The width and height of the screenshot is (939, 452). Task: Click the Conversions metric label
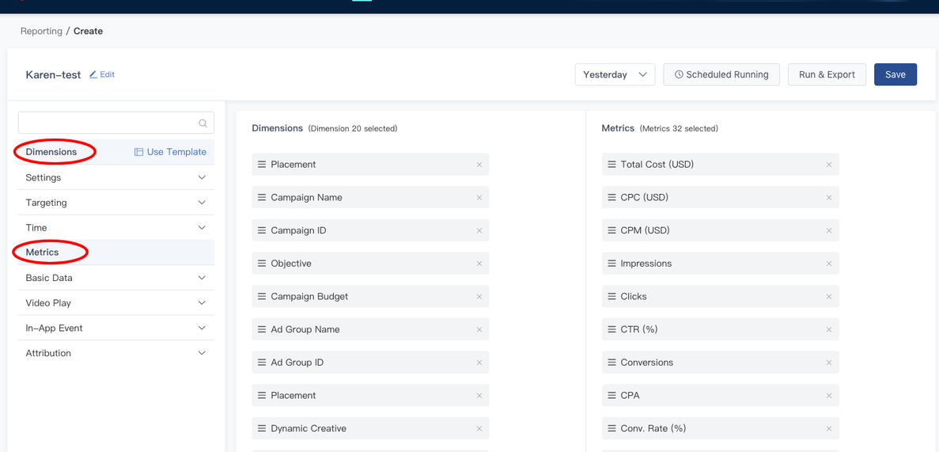647,362
